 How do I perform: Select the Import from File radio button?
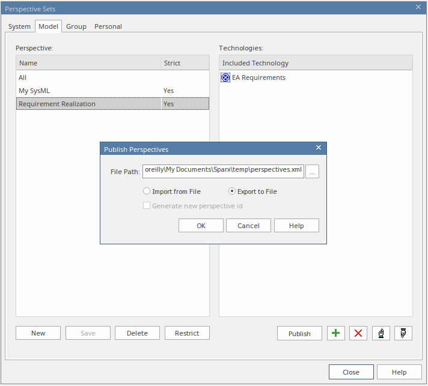(147, 191)
